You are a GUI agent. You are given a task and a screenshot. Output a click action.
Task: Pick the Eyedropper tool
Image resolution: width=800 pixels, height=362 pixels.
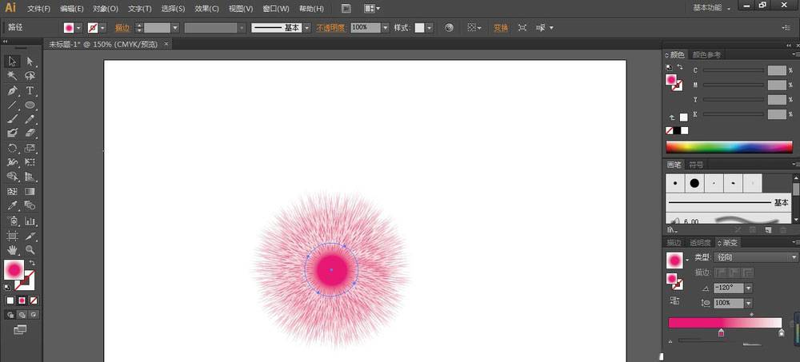click(12, 205)
